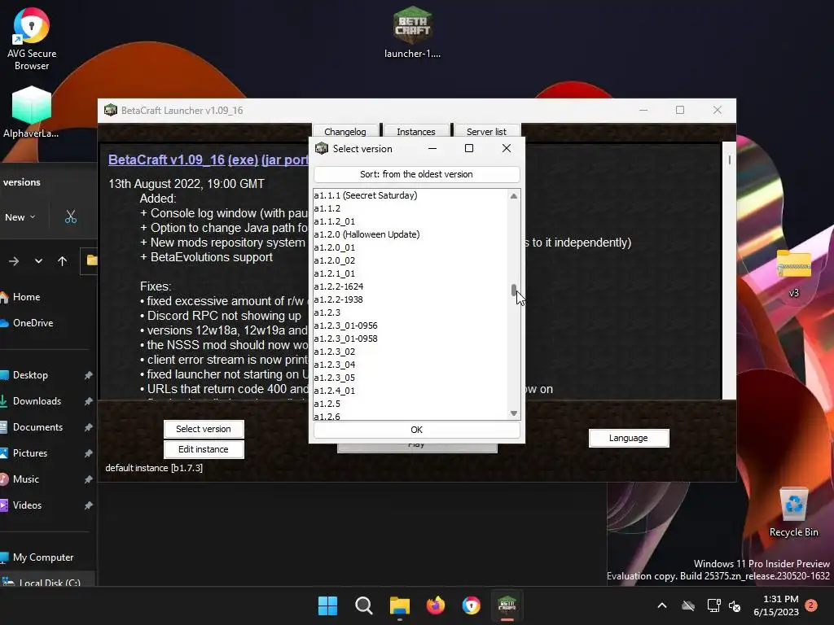834x625 pixels.
Task: Open the network display tray icon
Action: 713,605
